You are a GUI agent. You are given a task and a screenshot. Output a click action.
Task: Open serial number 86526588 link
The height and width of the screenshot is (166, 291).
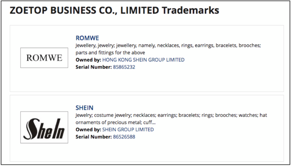pos(124,137)
